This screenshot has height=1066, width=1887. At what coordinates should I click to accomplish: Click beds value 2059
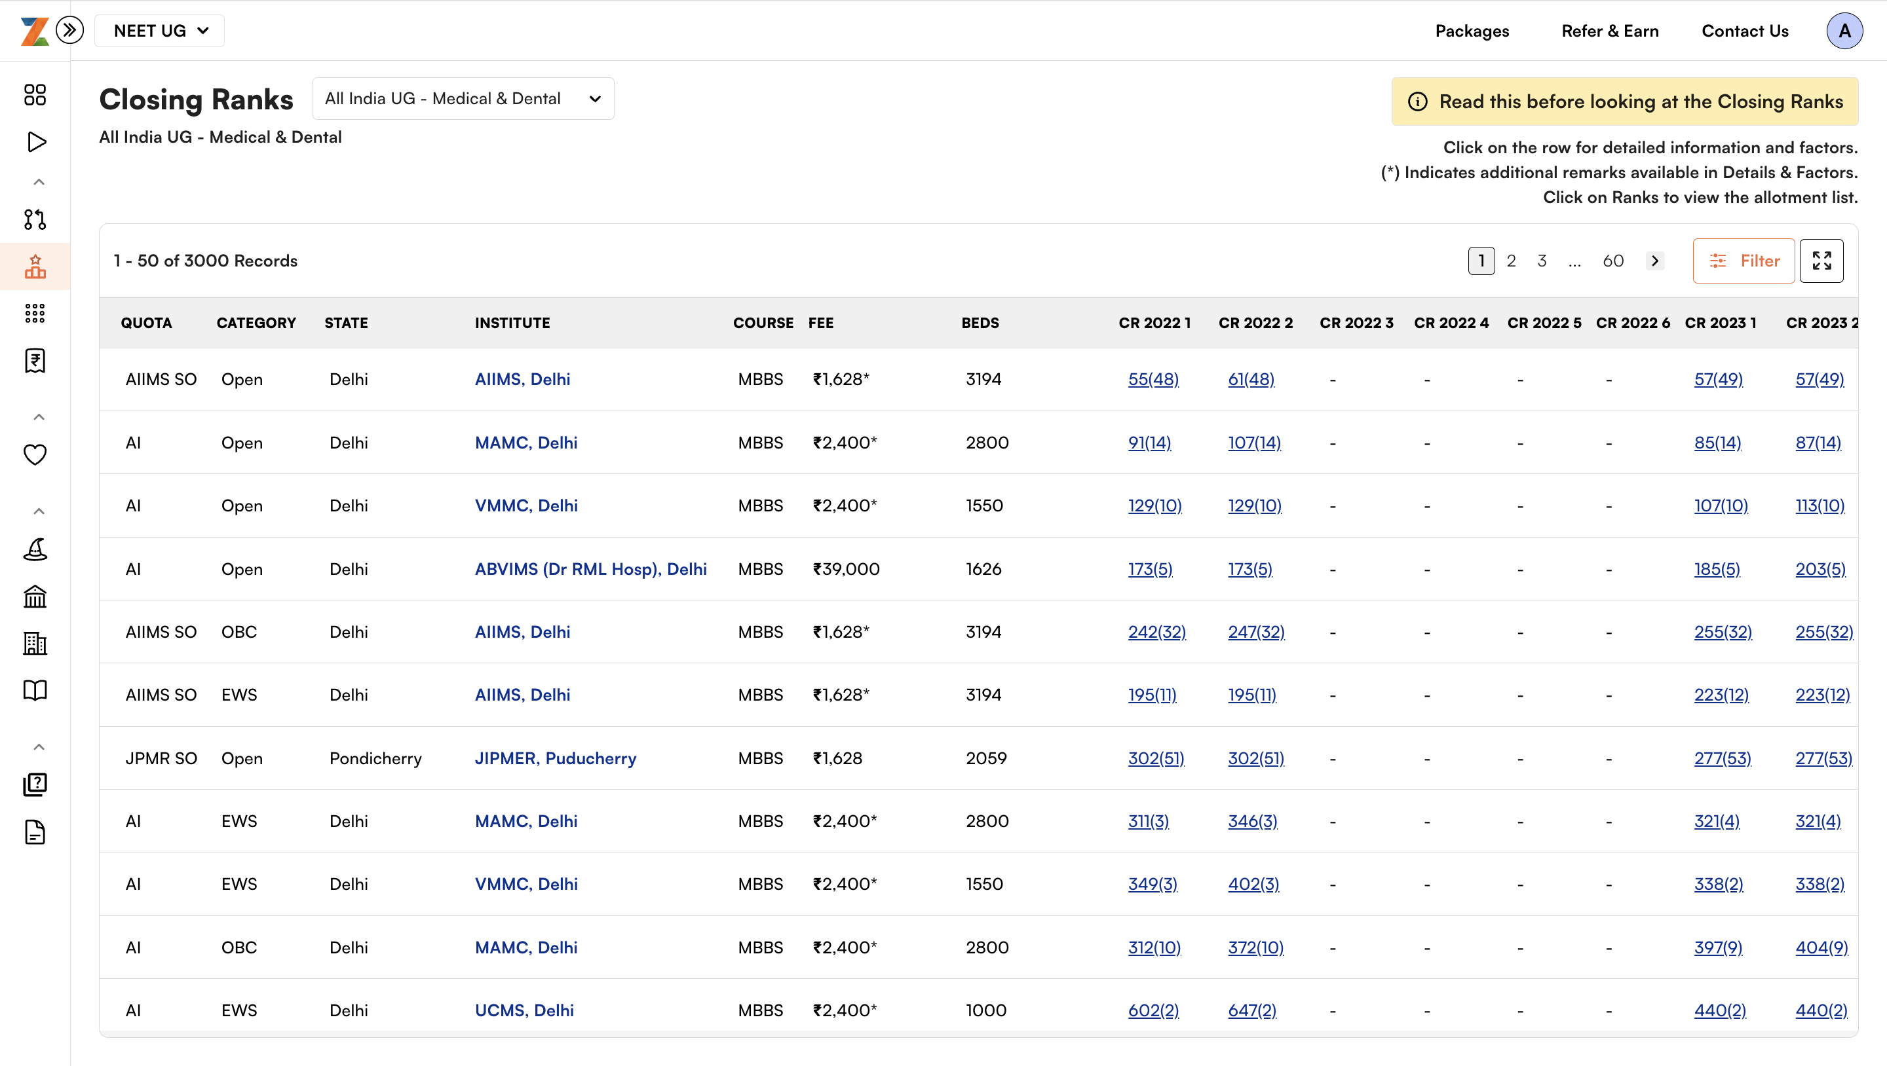coord(986,758)
